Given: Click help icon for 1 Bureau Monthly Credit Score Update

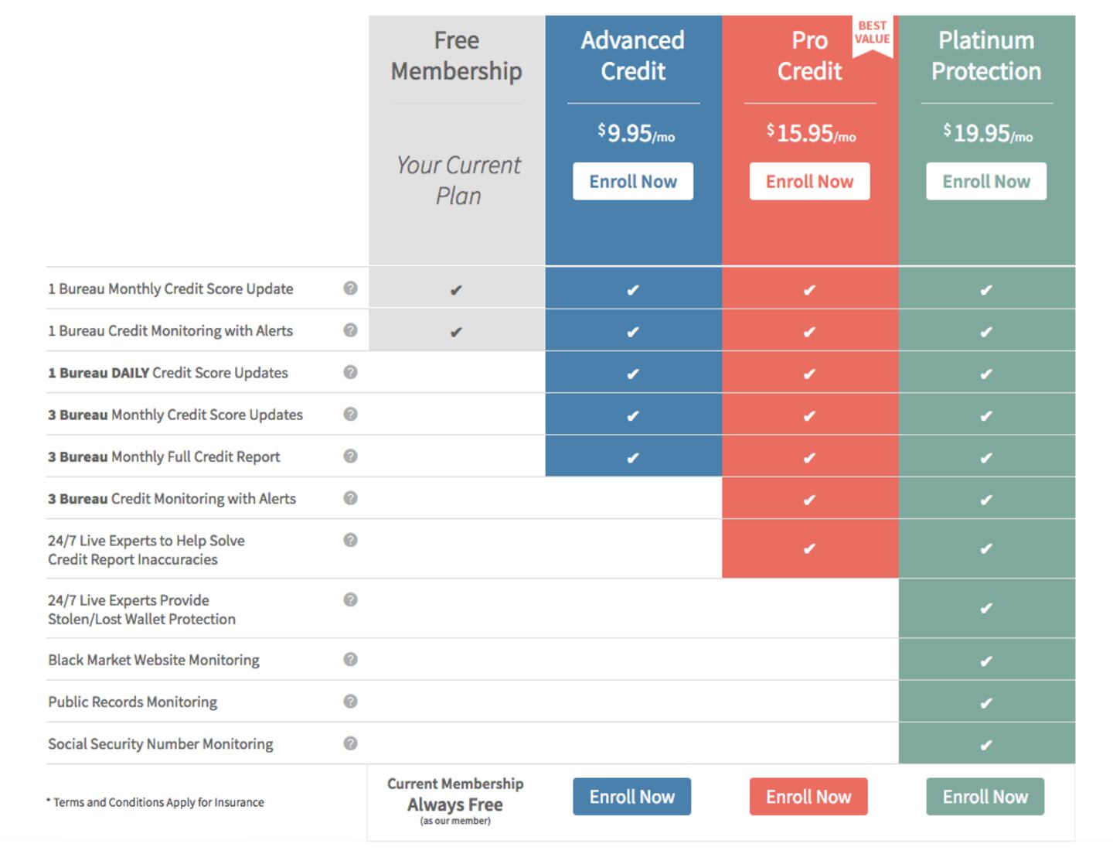Looking at the screenshot, I should [350, 288].
